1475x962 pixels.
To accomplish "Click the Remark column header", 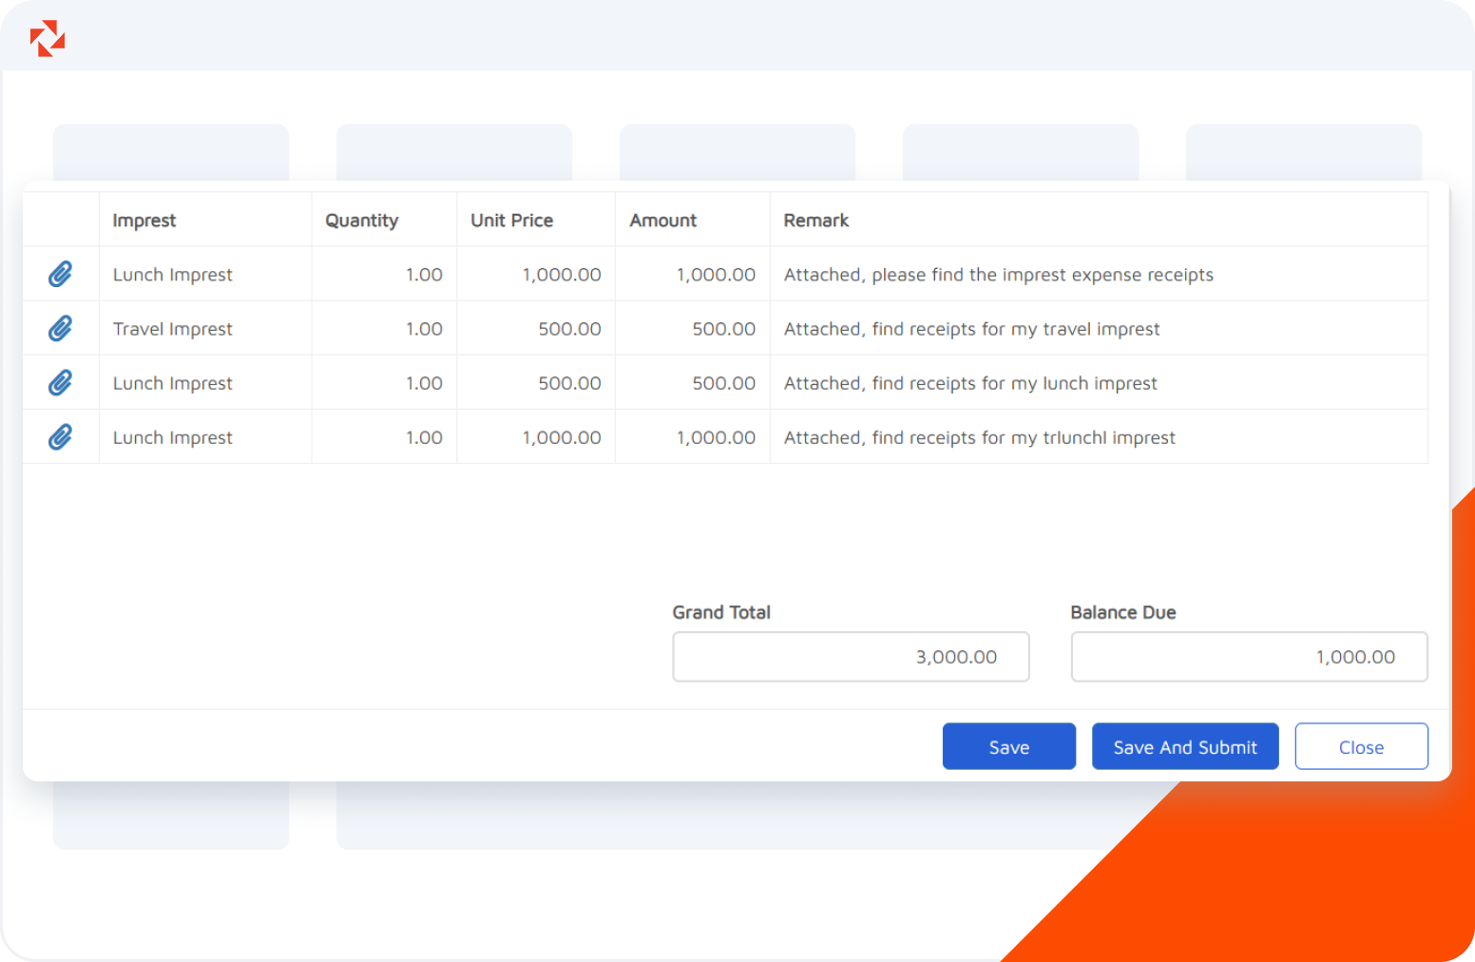I will [x=816, y=220].
